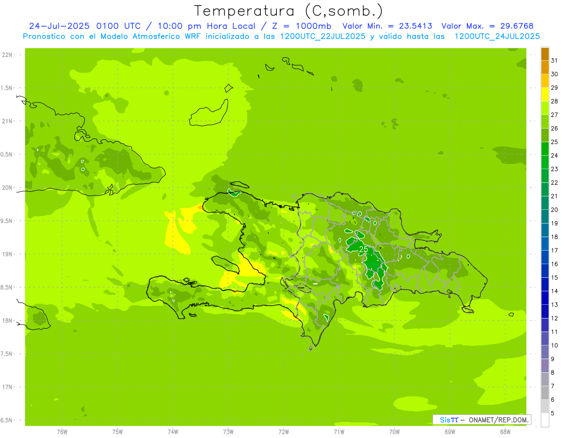Click the title 'Temperatura (C,somb.)'

point(288,11)
